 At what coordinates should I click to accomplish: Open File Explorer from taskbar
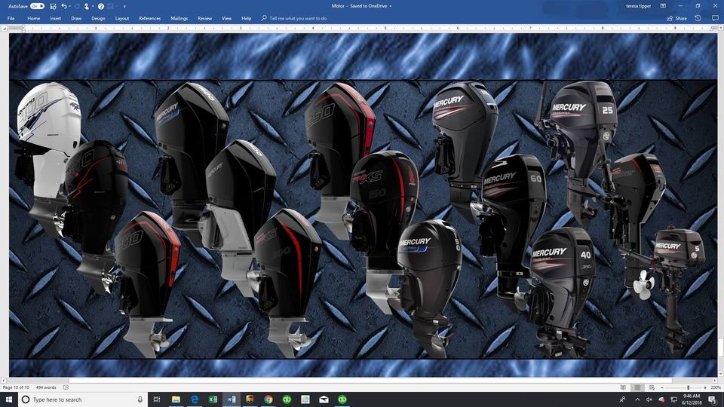pyautogui.click(x=176, y=399)
